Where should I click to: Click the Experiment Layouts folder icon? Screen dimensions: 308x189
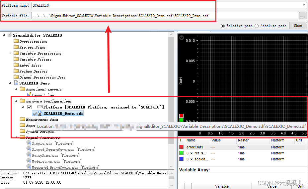pos(22,89)
